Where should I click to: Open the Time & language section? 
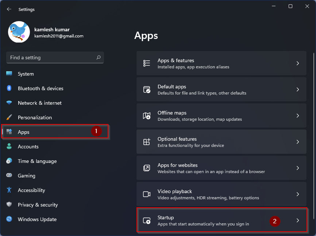tap(37, 161)
